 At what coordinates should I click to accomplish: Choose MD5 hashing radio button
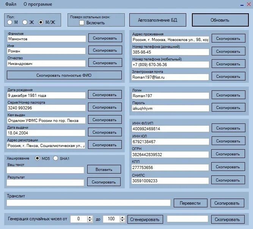pos(37,158)
